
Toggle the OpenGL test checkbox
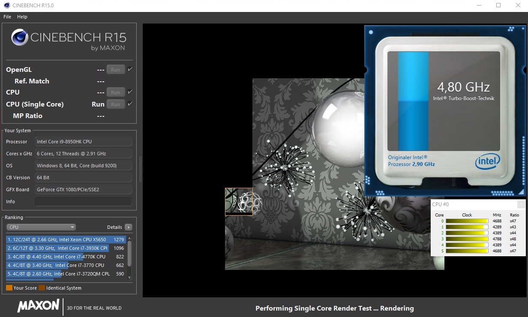coord(130,69)
